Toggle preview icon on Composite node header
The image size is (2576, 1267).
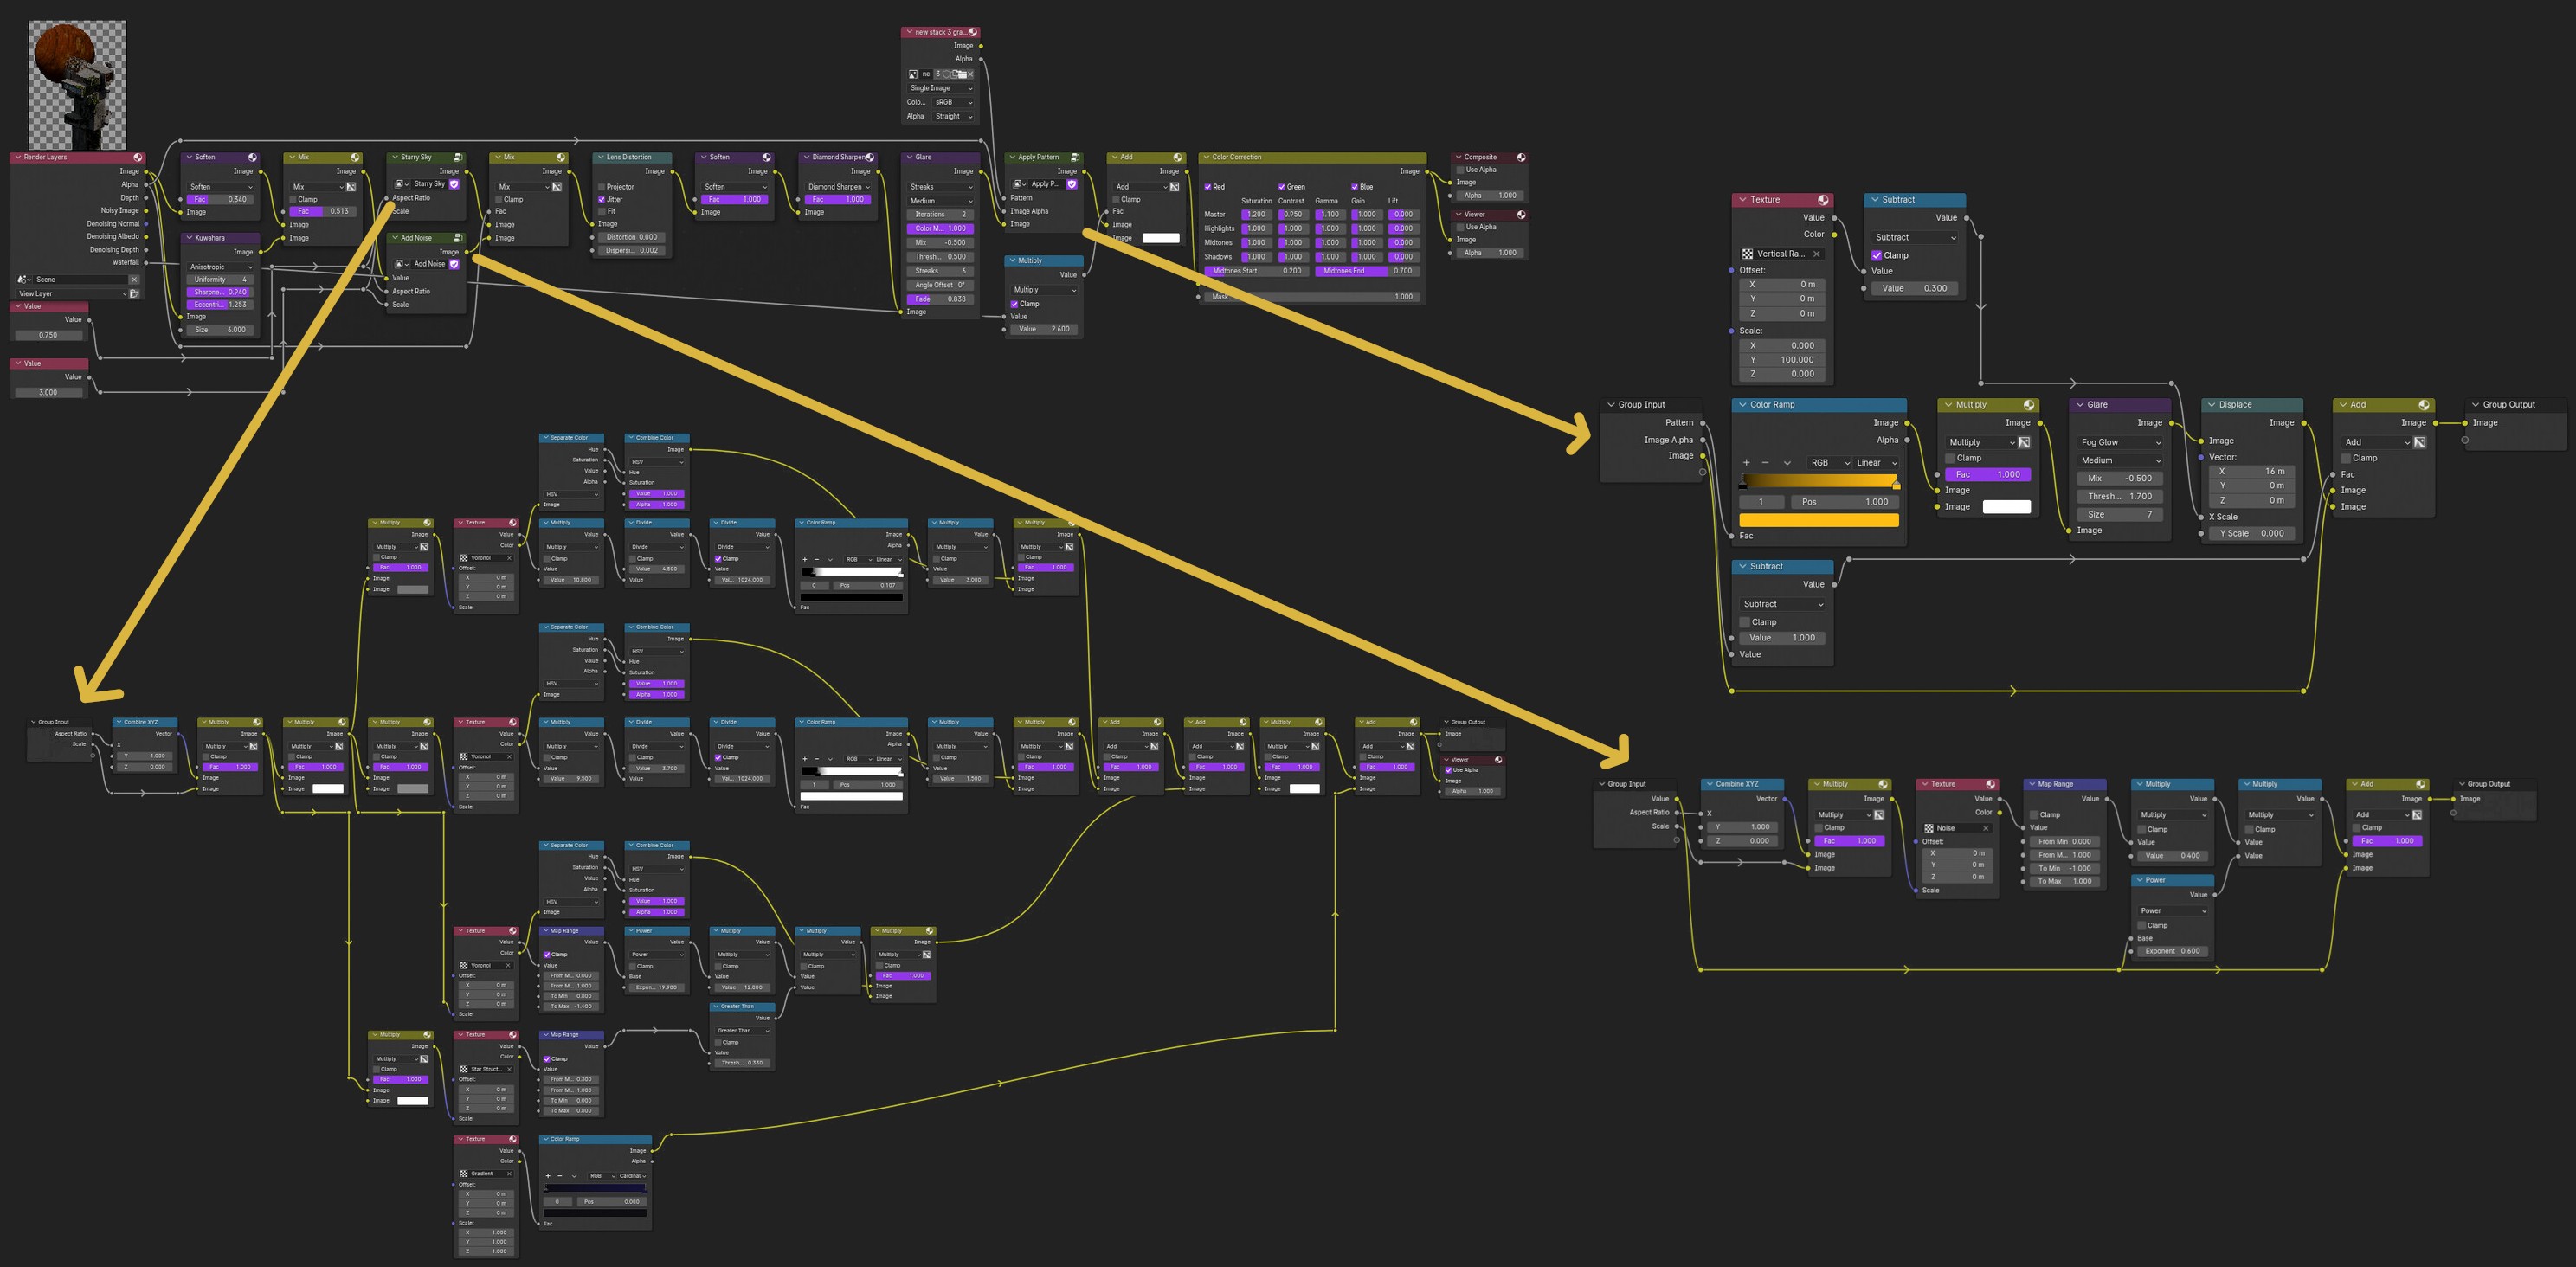(1521, 158)
